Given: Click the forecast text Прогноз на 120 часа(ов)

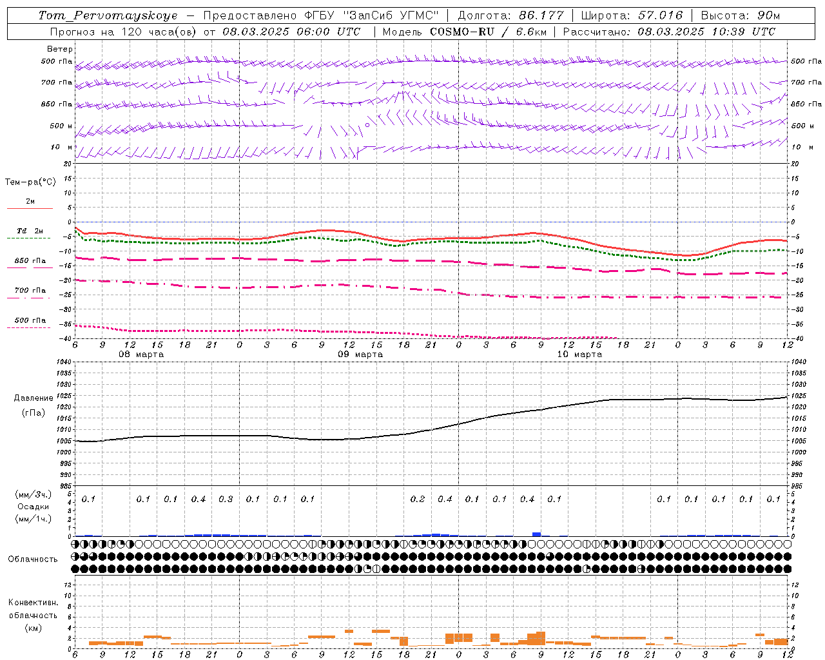Looking at the screenshot, I should [124, 32].
